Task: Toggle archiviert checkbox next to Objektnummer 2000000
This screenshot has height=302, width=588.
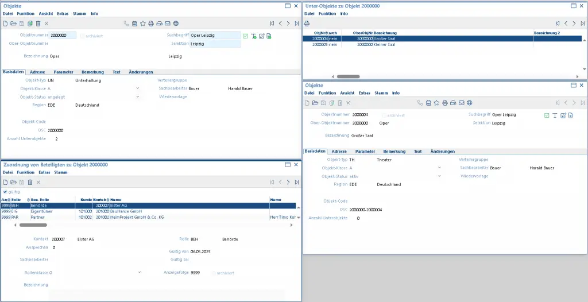Action: (x=82, y=36)
